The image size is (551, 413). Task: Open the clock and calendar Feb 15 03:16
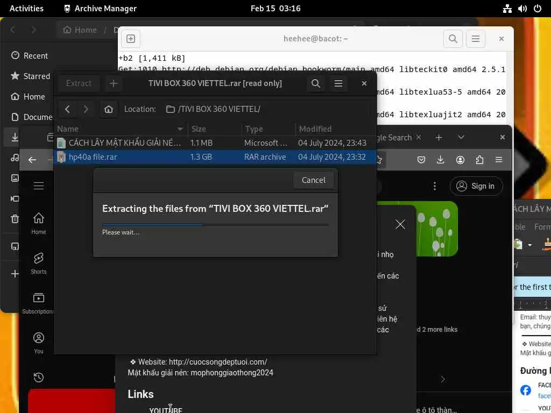[x=275, y=9]
